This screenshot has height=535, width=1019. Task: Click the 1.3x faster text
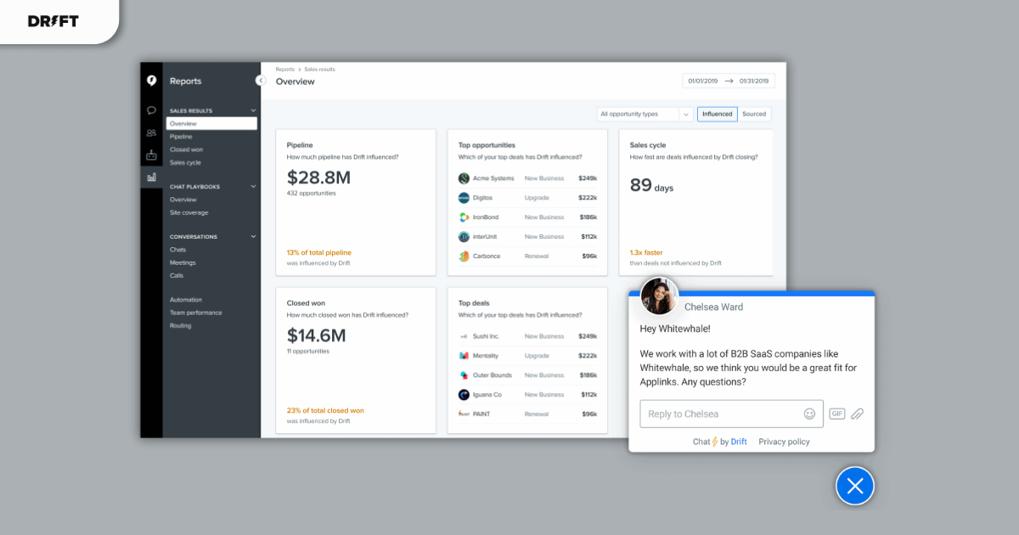coord(646,252)
